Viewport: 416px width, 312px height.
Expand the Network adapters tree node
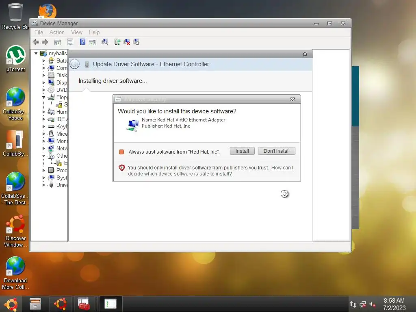click(x=44, y=149)
